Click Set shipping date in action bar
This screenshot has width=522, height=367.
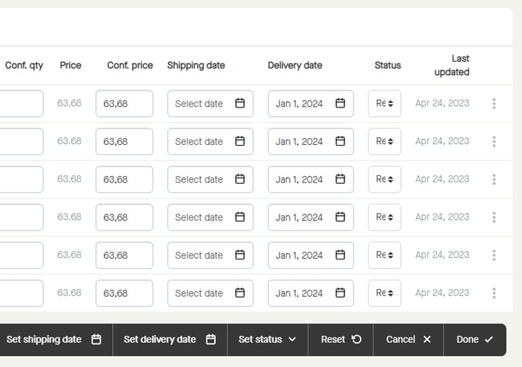54,340
